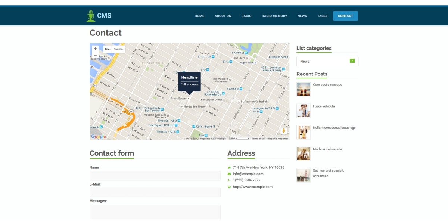
Task: Open post 'Nullam consequat lectus ege'
Action: click(334, 128)
